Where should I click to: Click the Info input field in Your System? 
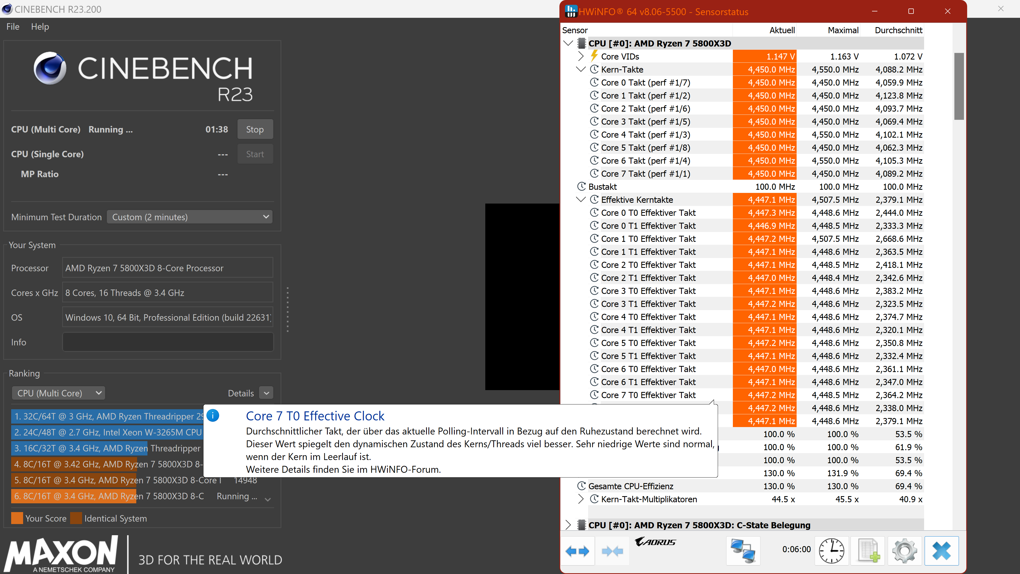(x=168, y=342)
